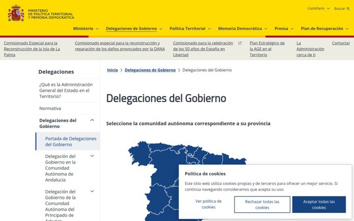Click Rechazar todas las cookies button
This screenshot has height=221, width=354.
pyautogui.click(x=262, y=204)
